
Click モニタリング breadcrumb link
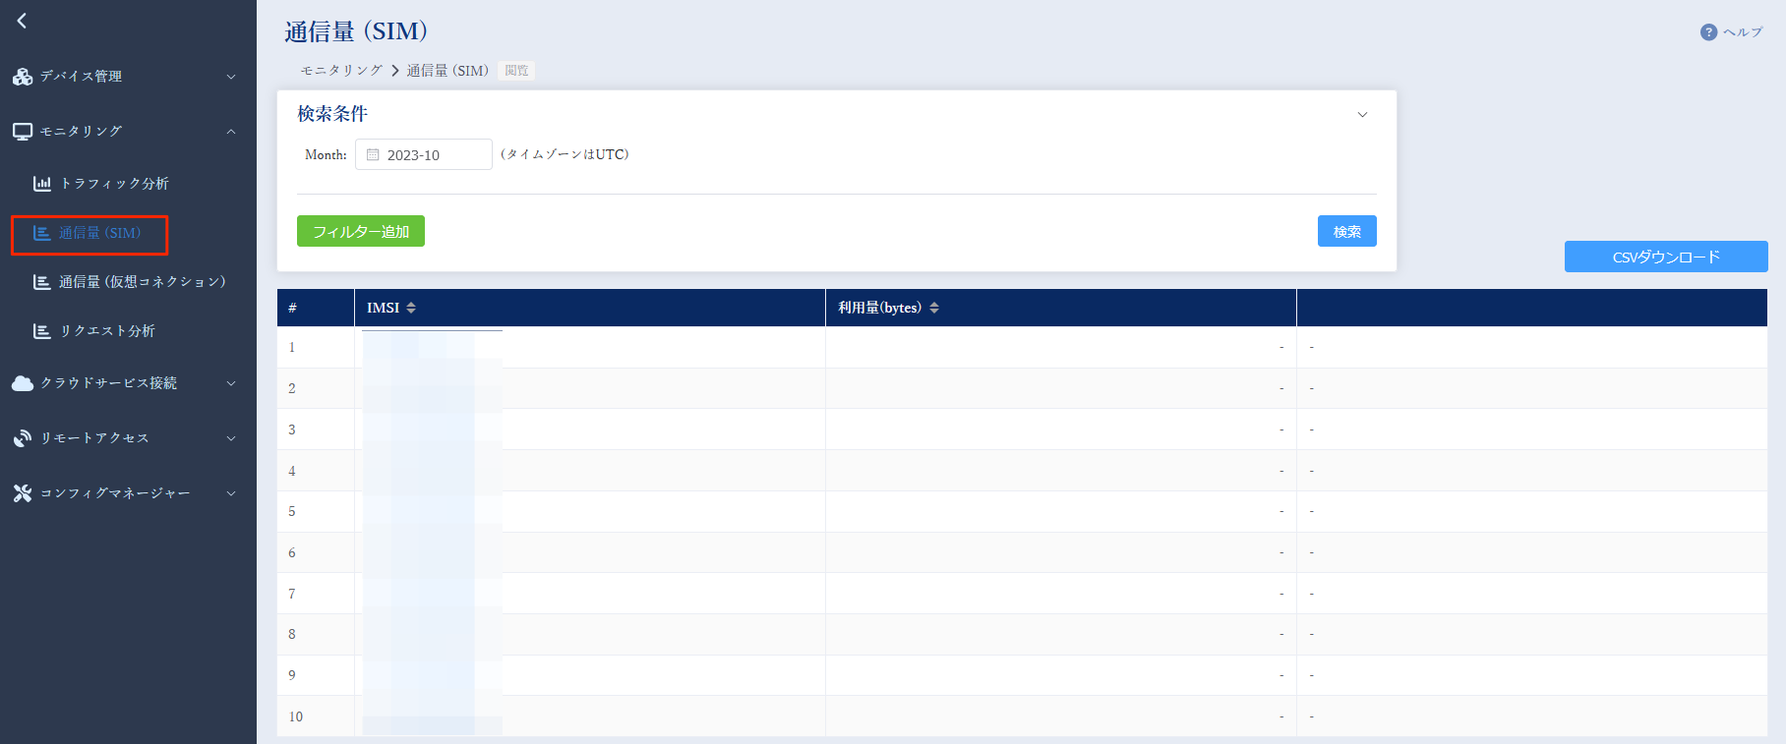(341, 71)
